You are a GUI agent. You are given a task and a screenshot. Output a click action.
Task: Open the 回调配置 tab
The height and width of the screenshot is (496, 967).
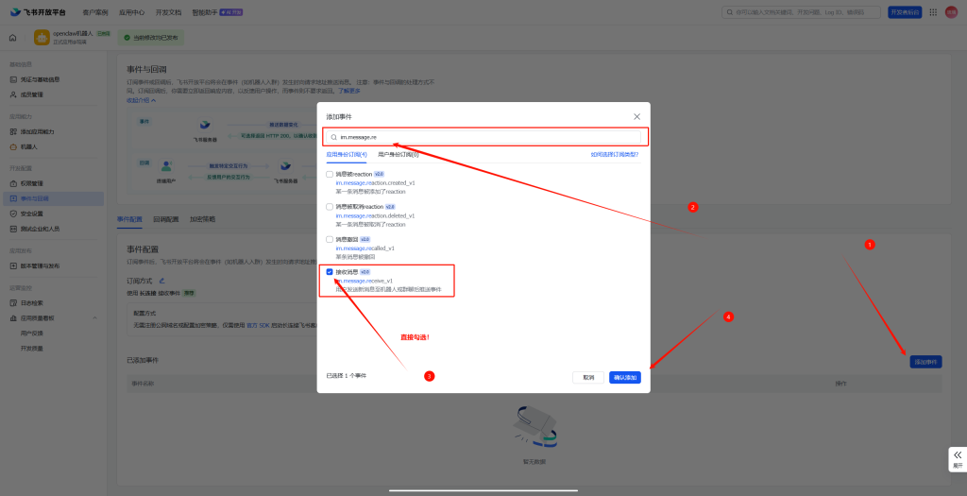coord(166,219)
